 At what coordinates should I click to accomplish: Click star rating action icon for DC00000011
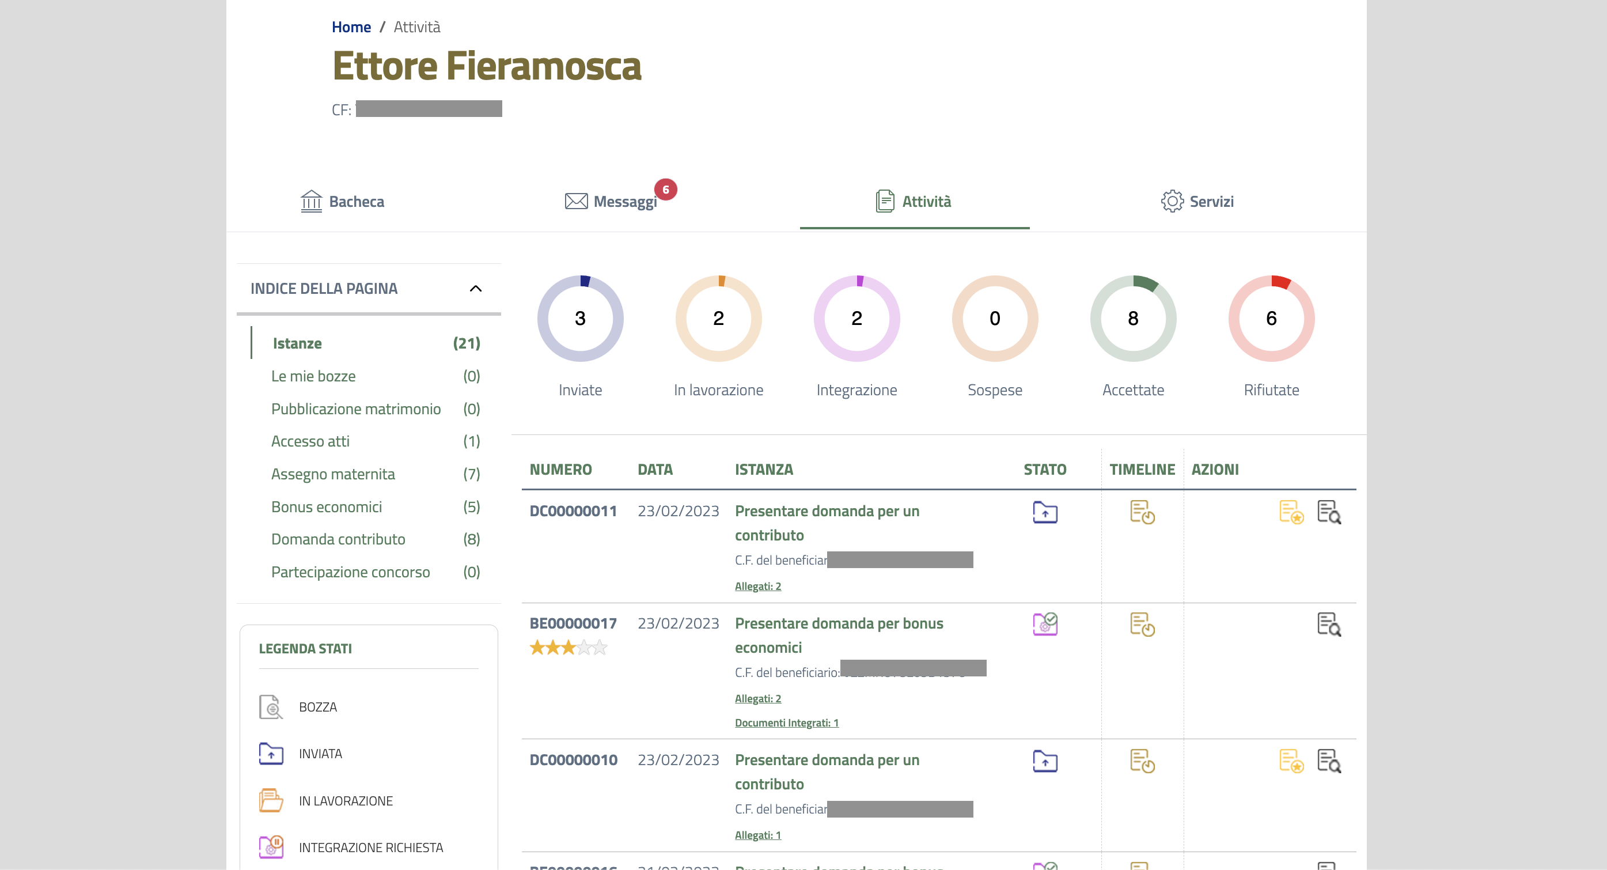(1291, 512)
